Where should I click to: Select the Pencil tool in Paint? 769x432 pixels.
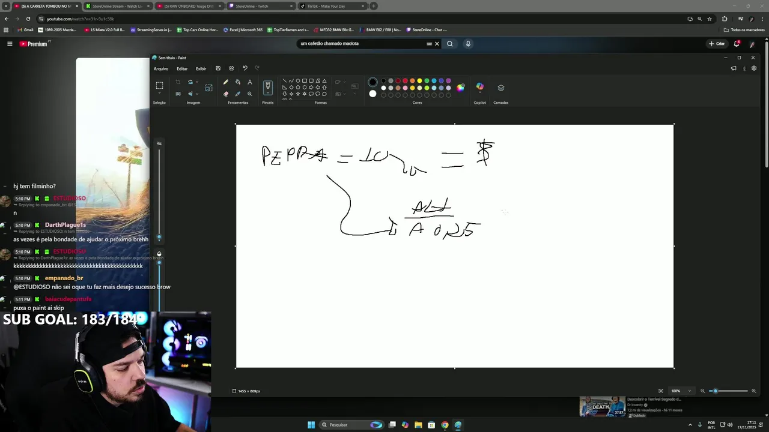point(226,82)
